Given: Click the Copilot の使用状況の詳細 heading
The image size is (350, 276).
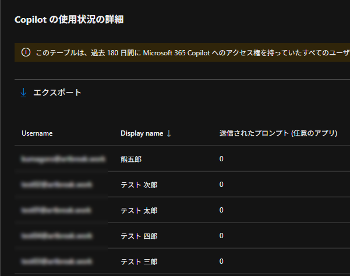Looking at the screenshot, I should pyautogui.click(x=69, y=20).
